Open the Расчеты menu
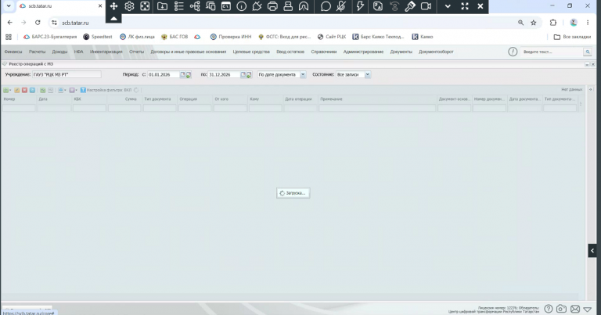The image size is (601, 315). [x=38, y=52]
